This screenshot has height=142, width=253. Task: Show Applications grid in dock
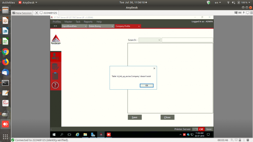pos(5,137)
